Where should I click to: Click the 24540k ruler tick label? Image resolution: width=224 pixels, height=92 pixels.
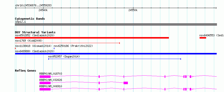coord(43,10)
